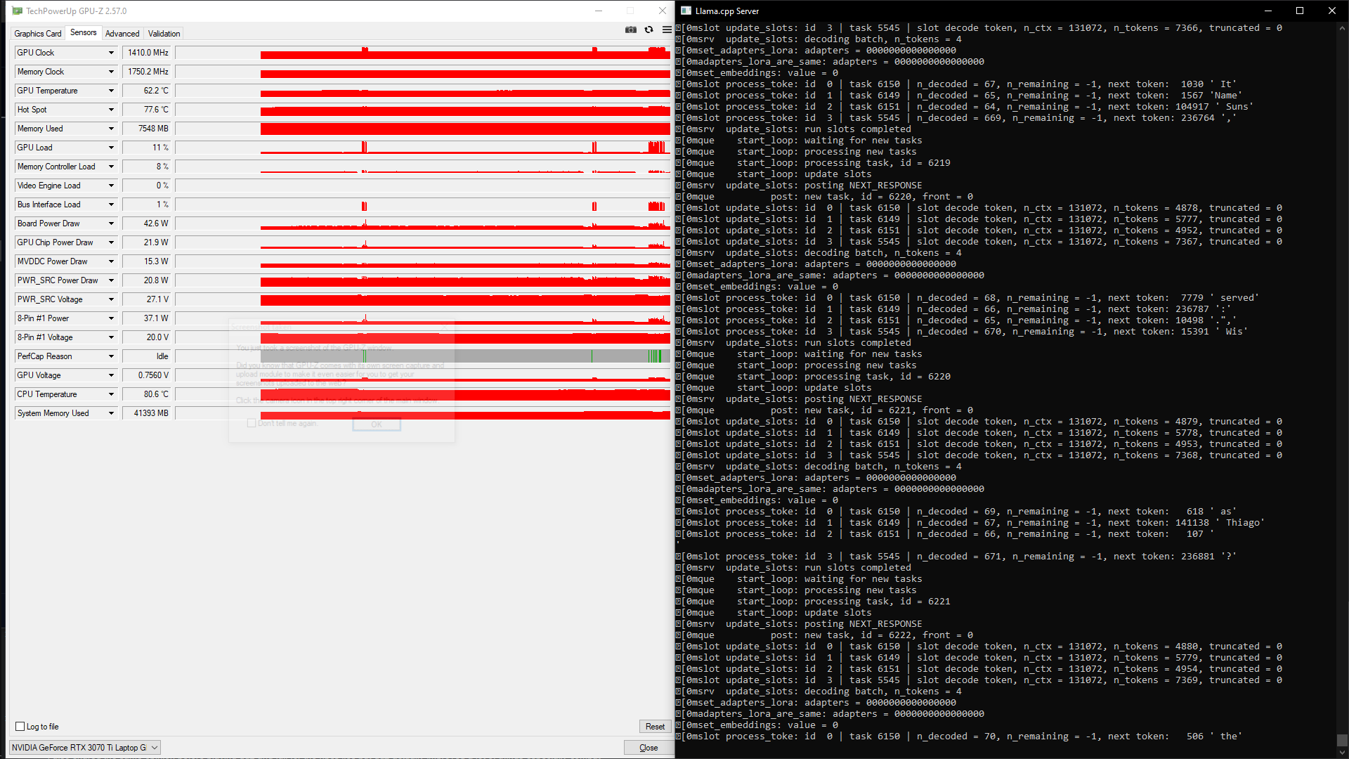
Task: Open the Memory Used sensor dropdown
Action: [x=111, y=129]
